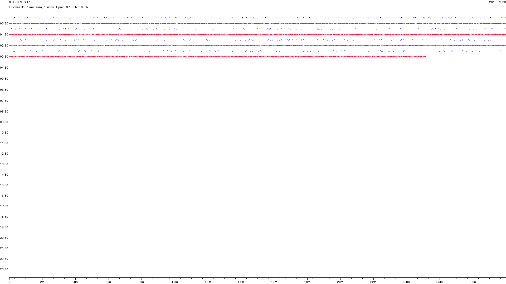
Task: Click the 22m axis label
Action: pyautogui.click(x=373, y=282)
